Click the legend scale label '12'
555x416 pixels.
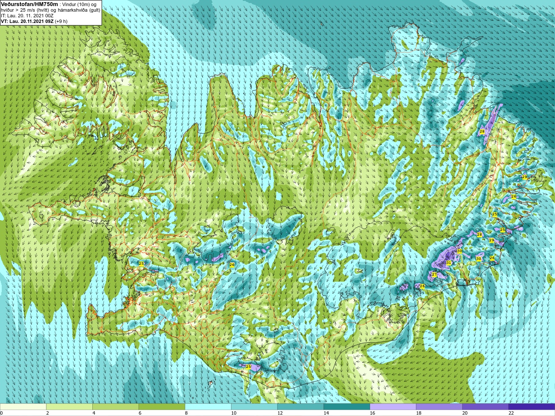[x=280, y=413]
